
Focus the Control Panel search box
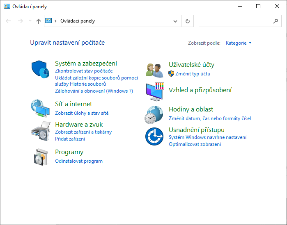tap(240, 21)
